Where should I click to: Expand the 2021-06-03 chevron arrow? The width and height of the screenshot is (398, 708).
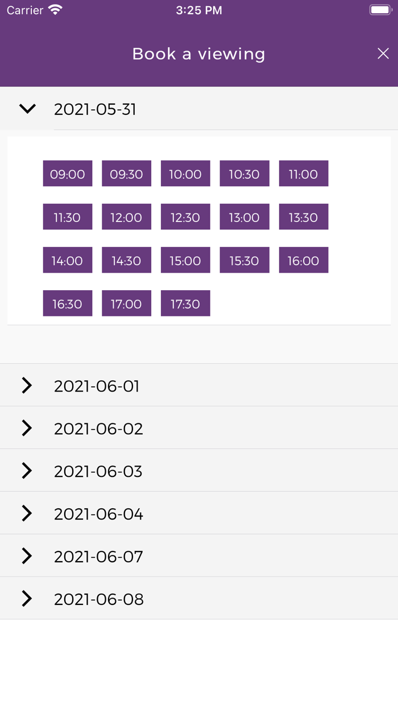tap(27, 471)
